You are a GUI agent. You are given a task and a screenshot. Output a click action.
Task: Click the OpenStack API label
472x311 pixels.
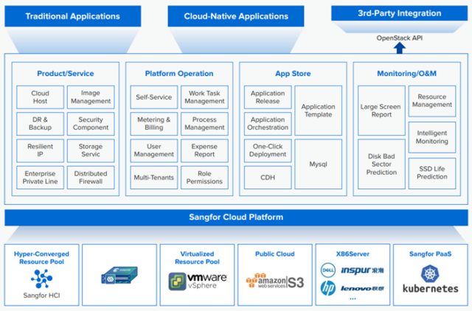pyautogui.click(x=400, y=38)
